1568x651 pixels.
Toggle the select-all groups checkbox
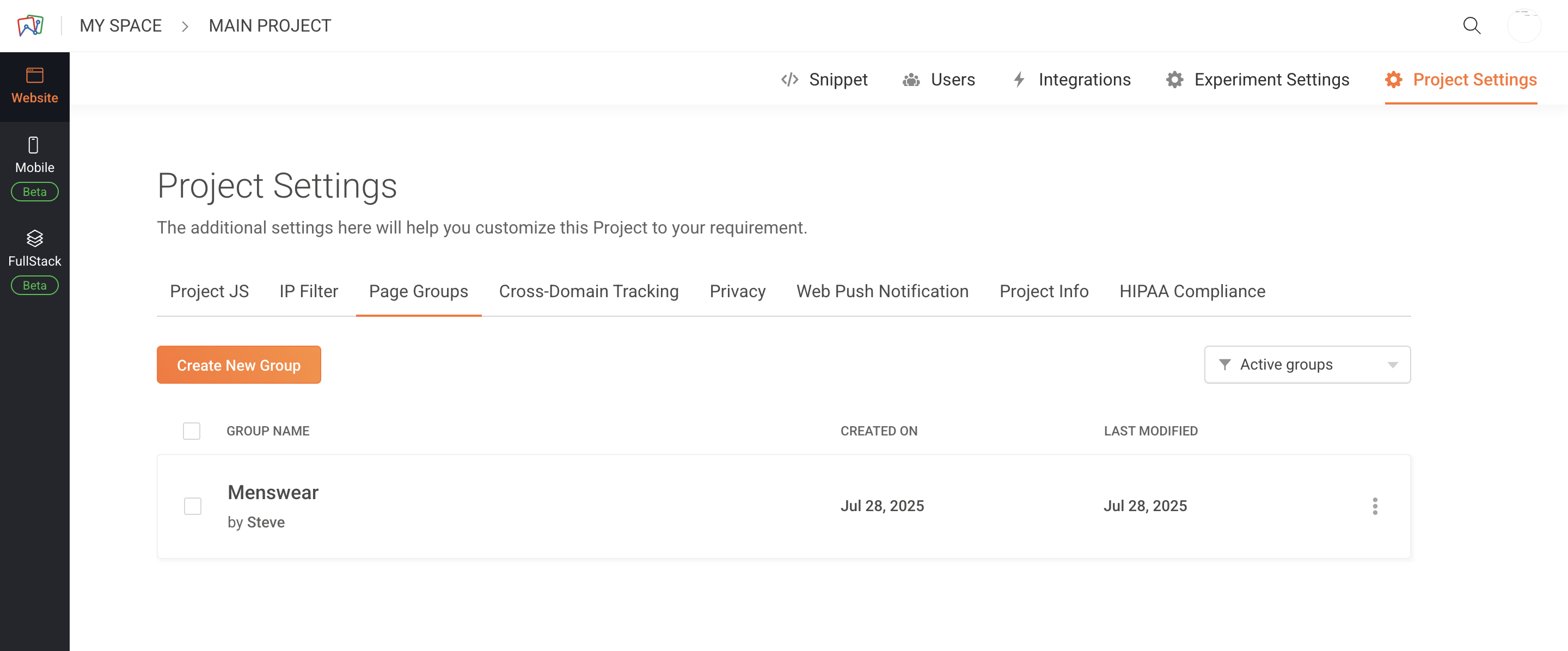pos(192,431)
